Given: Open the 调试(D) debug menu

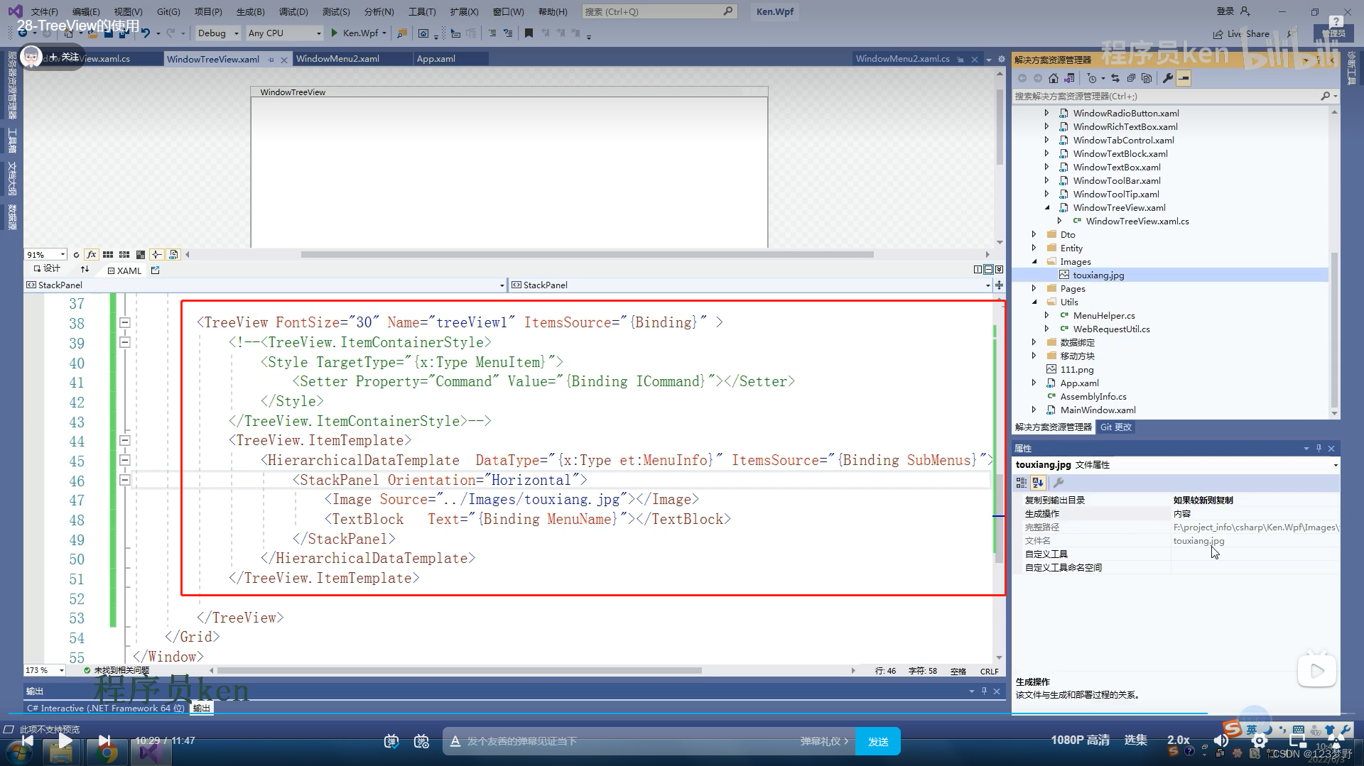Looking at the screenshot, I should coord(293,11).
